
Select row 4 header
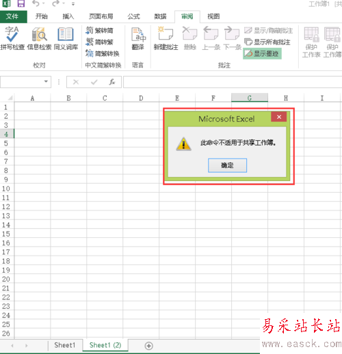tap(7, 134)
